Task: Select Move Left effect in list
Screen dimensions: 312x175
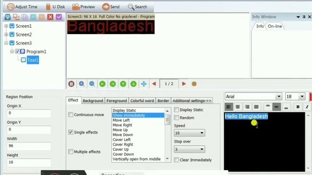Action: click(x=138, y=120)
